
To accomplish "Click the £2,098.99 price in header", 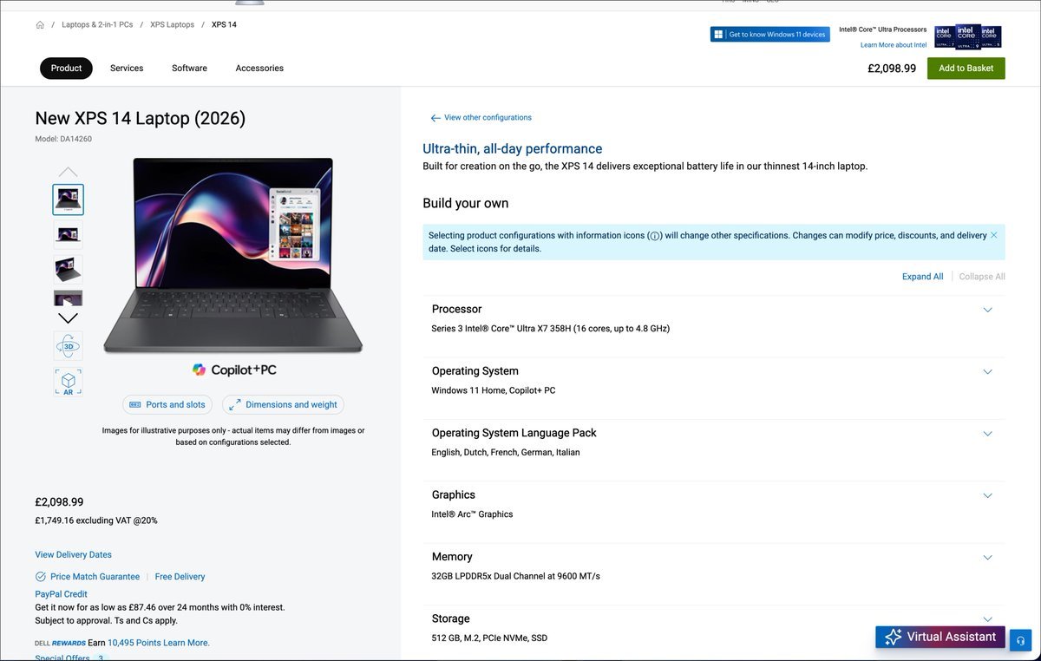I will click(892, 69).
